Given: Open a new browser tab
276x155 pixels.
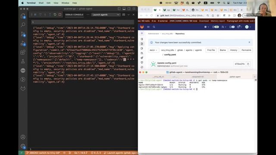Looking at the screenshot, I should pos(241,10).
